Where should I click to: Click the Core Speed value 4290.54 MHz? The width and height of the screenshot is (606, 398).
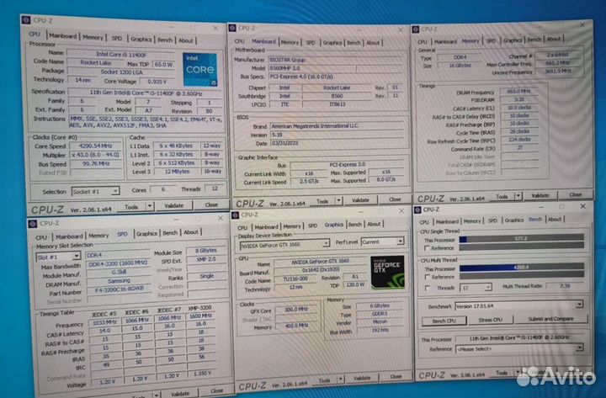tap(95, 146)
